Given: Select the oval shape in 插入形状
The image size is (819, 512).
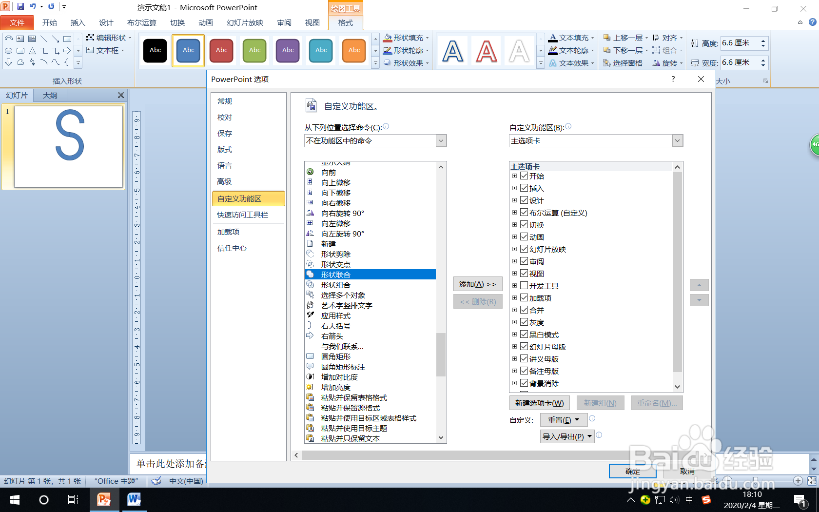Looking at the screenshot, I should coord(8,51).
